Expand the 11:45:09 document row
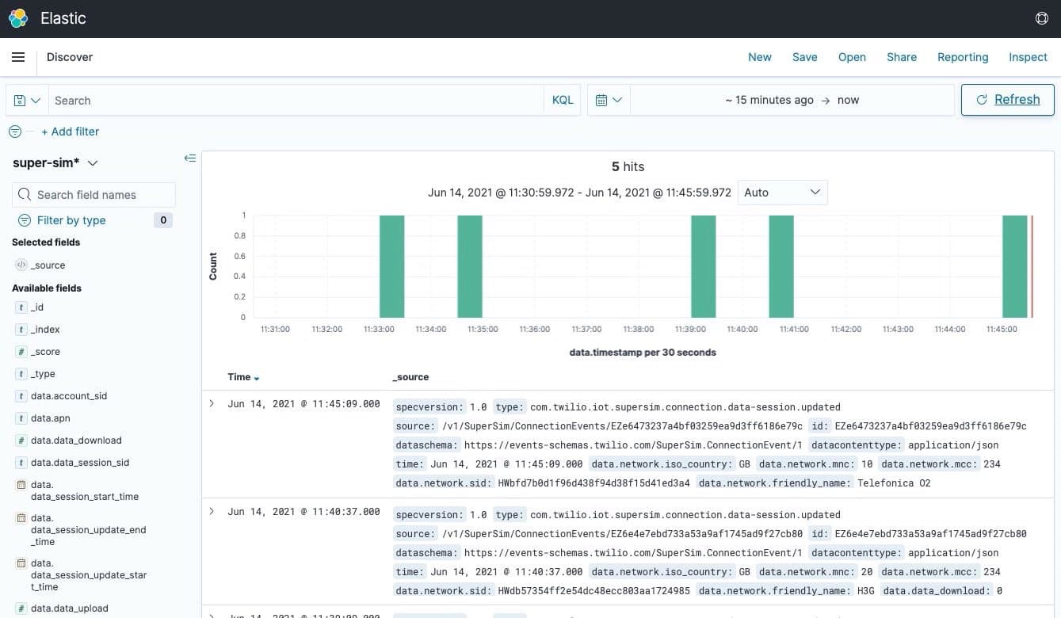This screenshot has width=1061, height=618. (x=212, y=404)
